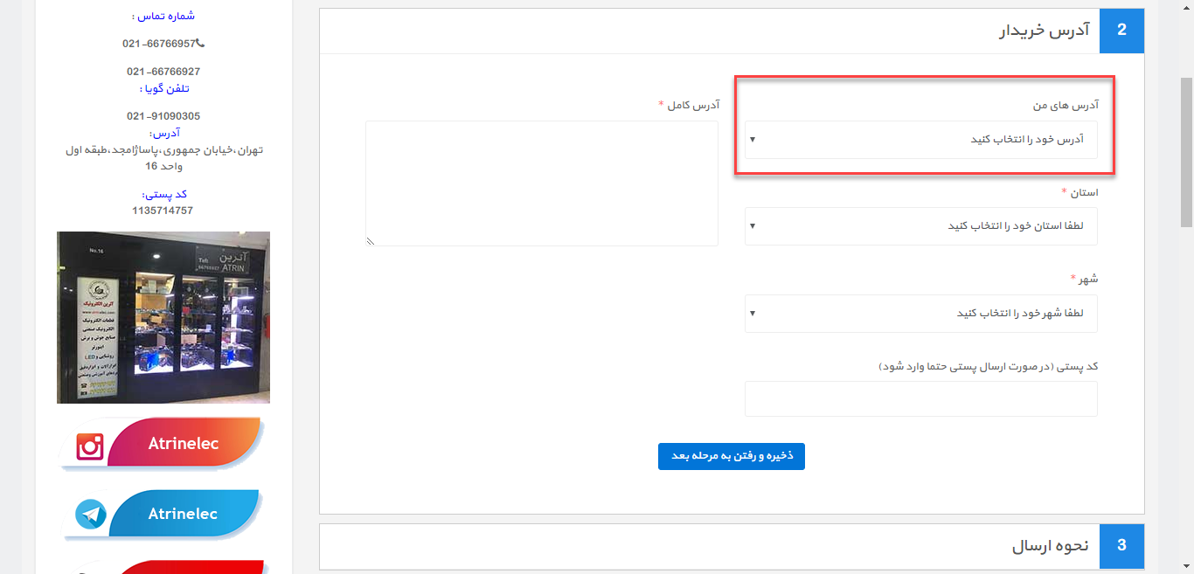Screen dimensions: 1194x574
Task: Click step number 3 blue badge
Action: coord(1121,546)
